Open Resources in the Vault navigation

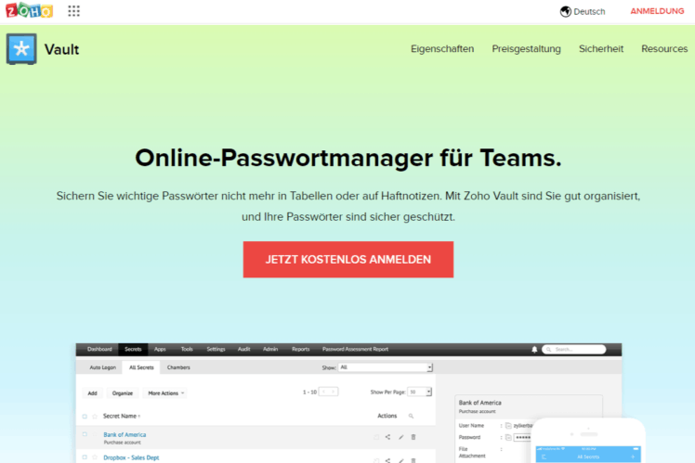click(664, 48)
